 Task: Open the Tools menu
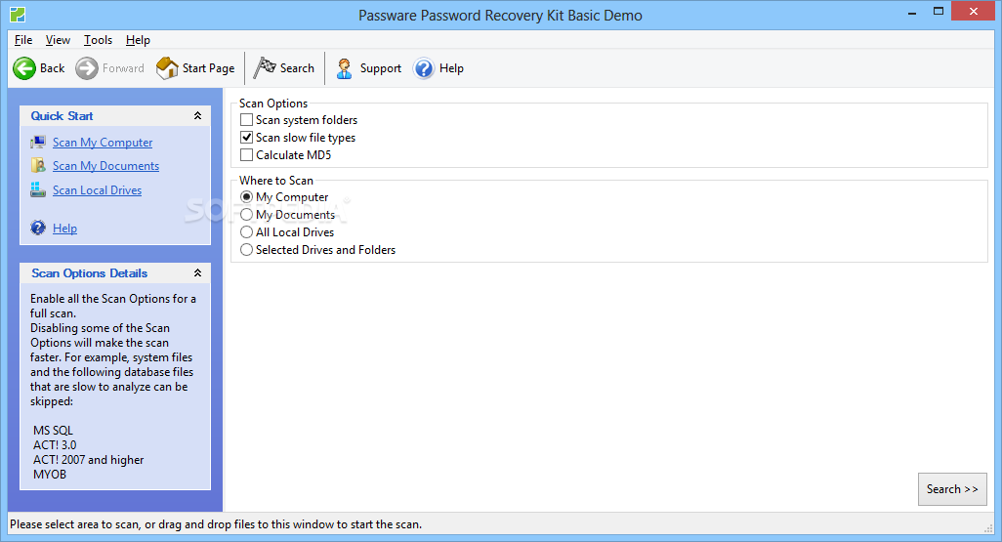98,40
